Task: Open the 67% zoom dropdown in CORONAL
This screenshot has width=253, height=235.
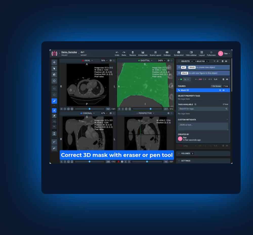Action: pyautogui.click(x=104, y=113)
